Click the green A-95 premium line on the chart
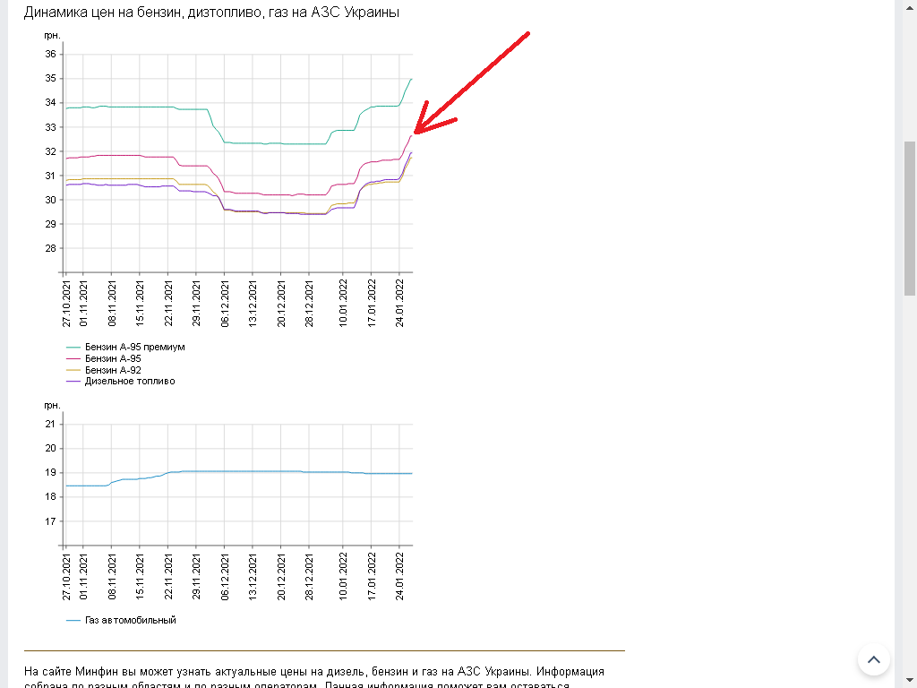This screenshot has height=688, width=917. pyautogui.click(x=134, y=107)
